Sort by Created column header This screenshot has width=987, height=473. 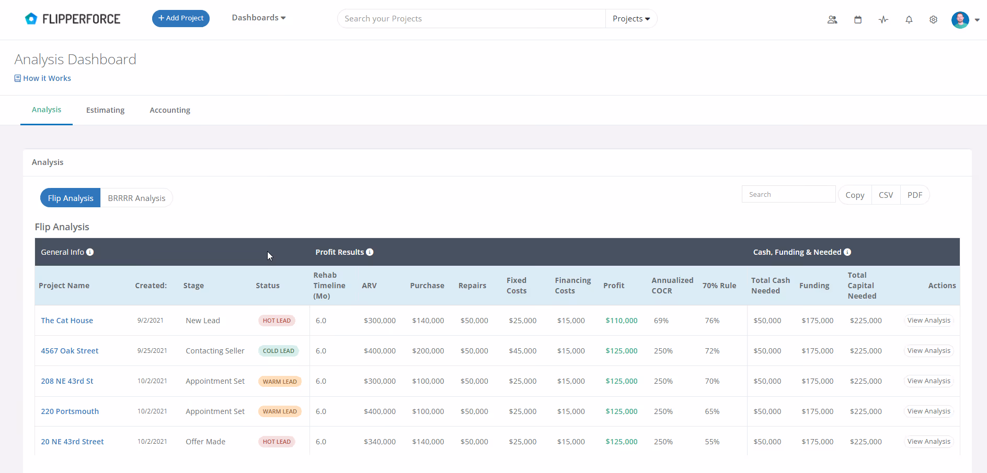click(x=151, y=286)
